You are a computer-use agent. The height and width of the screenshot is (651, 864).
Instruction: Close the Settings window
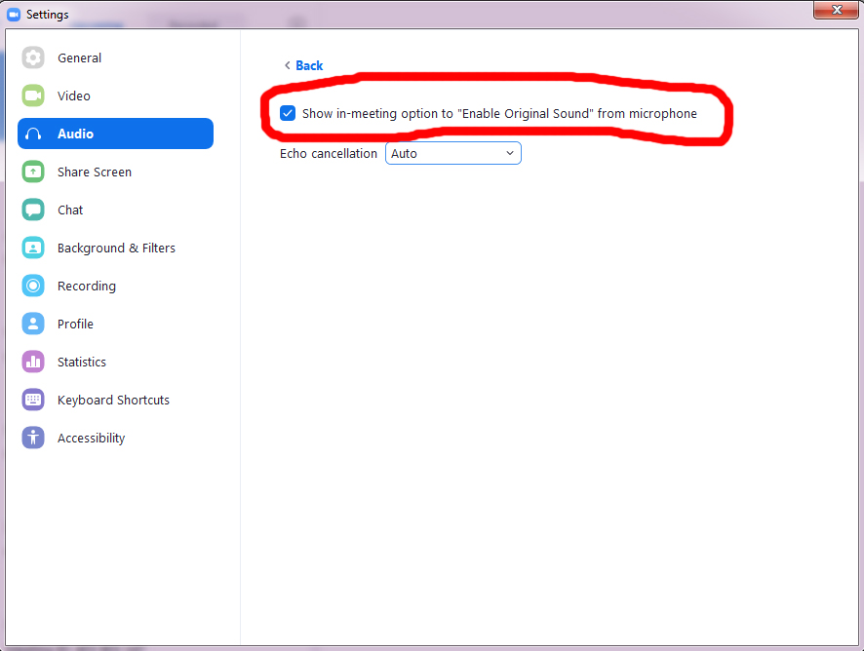tap(835, 10)
